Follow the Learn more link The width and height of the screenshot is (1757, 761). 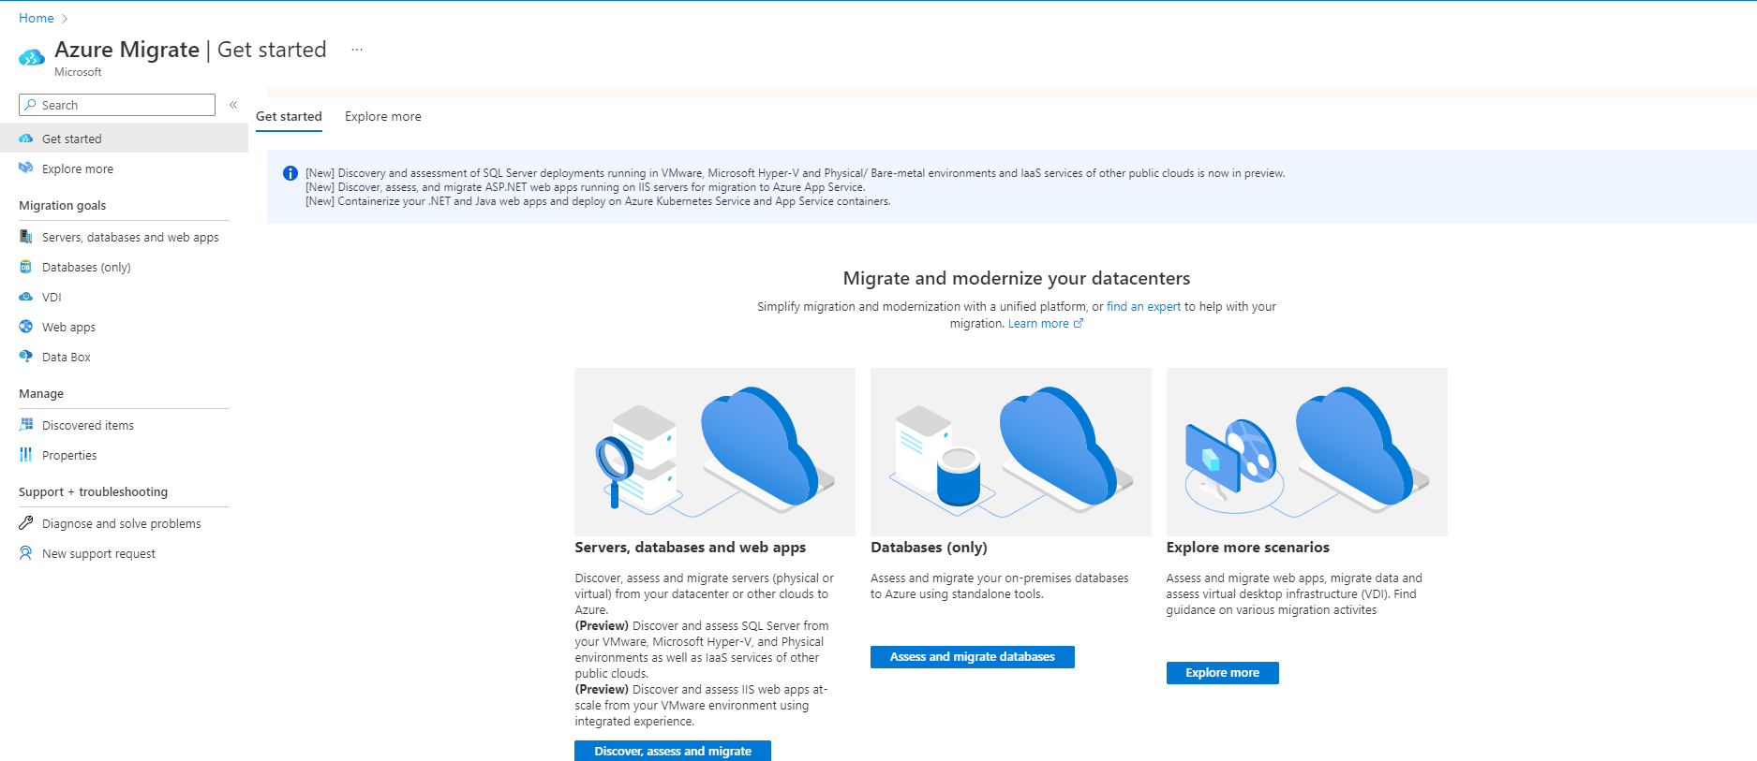click(x=1038, y=324)
